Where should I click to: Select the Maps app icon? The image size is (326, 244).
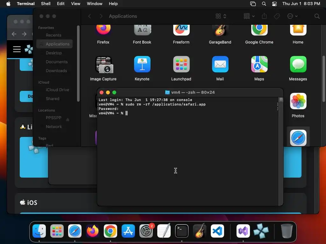tap(259, 64)
